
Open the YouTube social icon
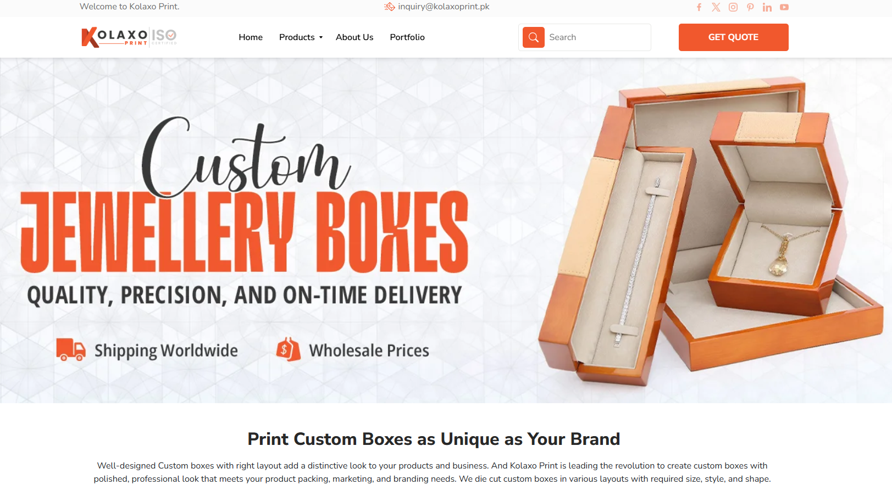(784, 7)
